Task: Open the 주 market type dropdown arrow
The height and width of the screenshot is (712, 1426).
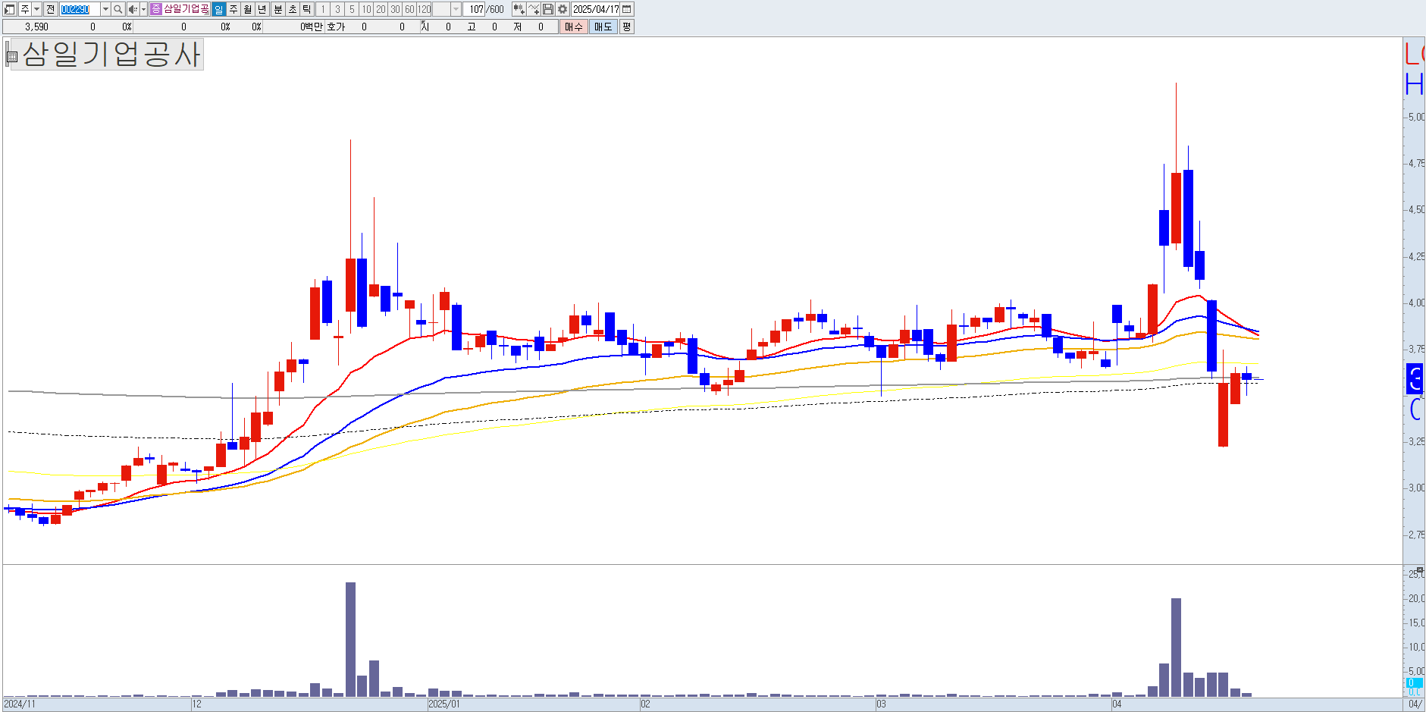Action: click(x=36, y=9)
